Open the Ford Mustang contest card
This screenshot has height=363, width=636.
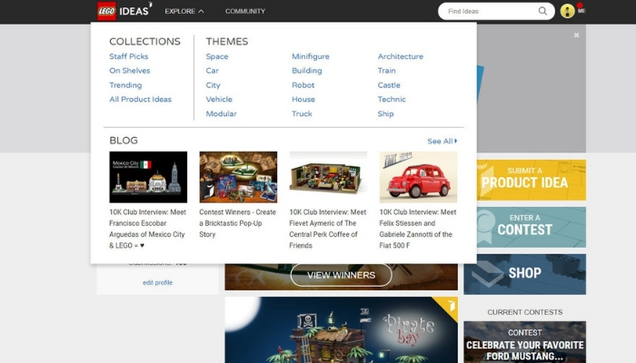tap(525, 342)
